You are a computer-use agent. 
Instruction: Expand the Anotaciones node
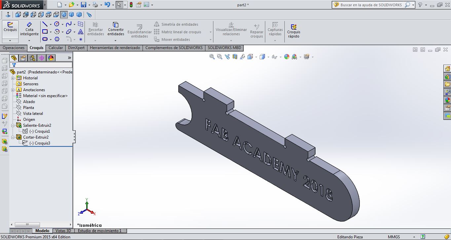tap(13, 90)
